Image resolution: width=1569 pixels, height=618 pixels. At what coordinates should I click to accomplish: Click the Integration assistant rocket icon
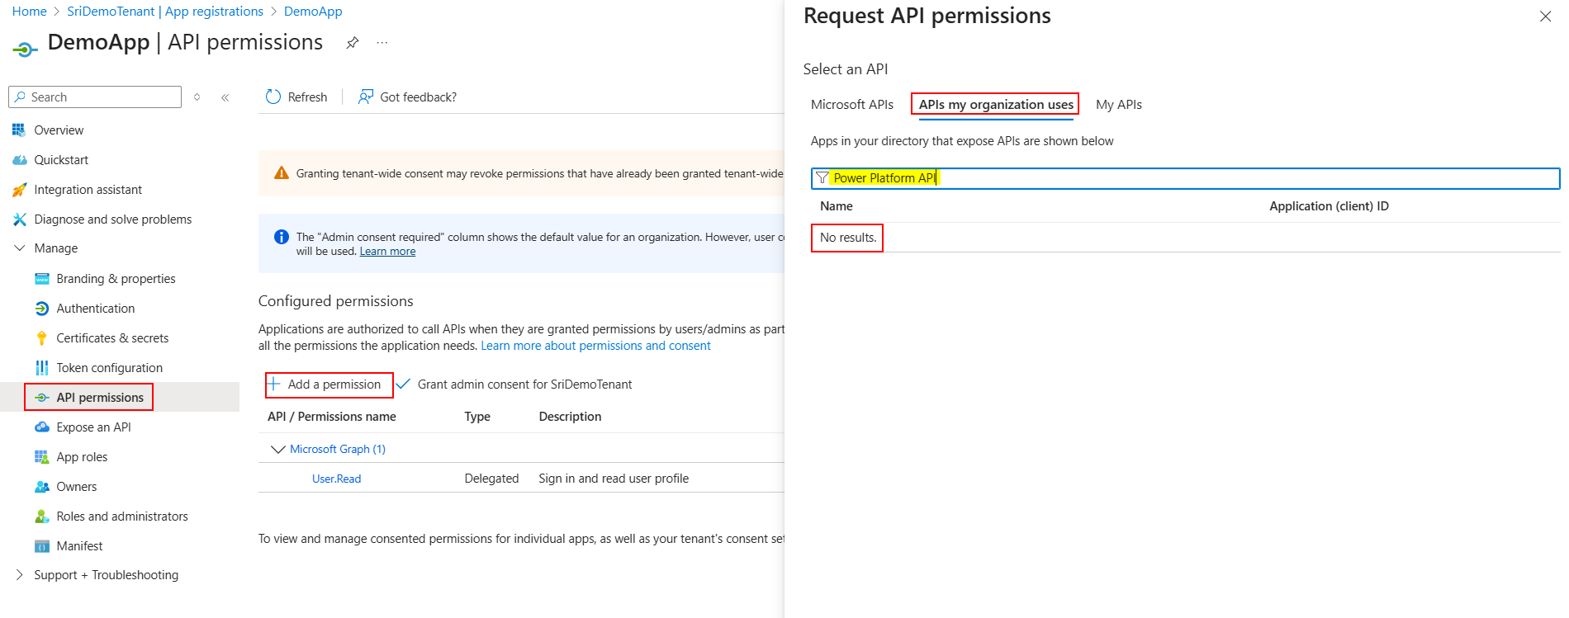(x=20, y=190)
